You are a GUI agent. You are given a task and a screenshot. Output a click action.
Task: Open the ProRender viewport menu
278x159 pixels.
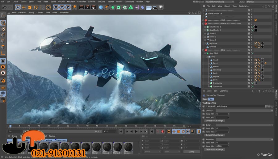pos(64,13)
